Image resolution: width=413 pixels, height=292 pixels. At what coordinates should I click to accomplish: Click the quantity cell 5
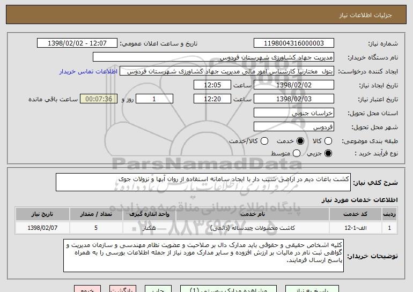(x=96, y=228)
